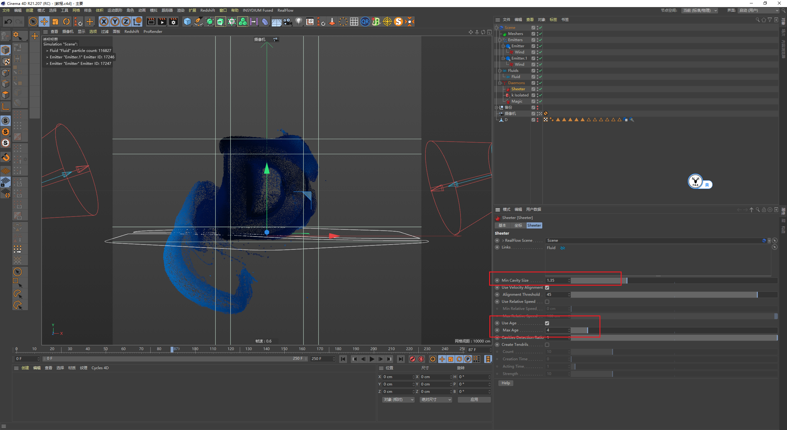This screenshot has width=787, height=430.
Task: Click the 应用 apply button
Action: click(474, 400)
